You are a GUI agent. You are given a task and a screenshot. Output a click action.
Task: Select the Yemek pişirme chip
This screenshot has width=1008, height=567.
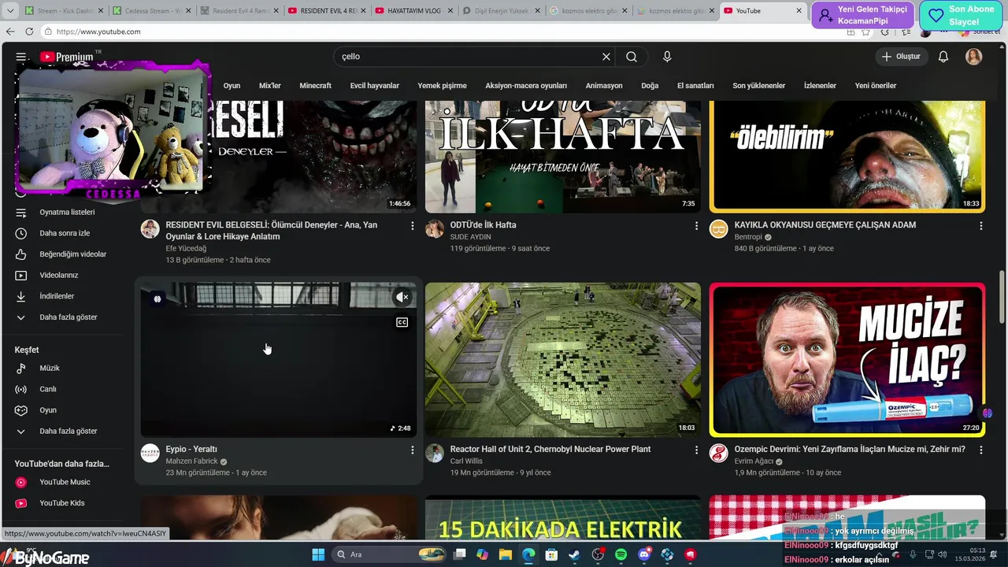coord(443,86)
